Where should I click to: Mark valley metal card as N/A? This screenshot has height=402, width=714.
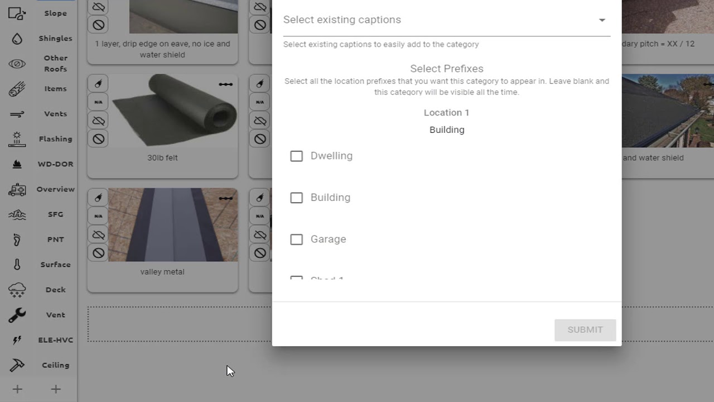pos(98,216)
